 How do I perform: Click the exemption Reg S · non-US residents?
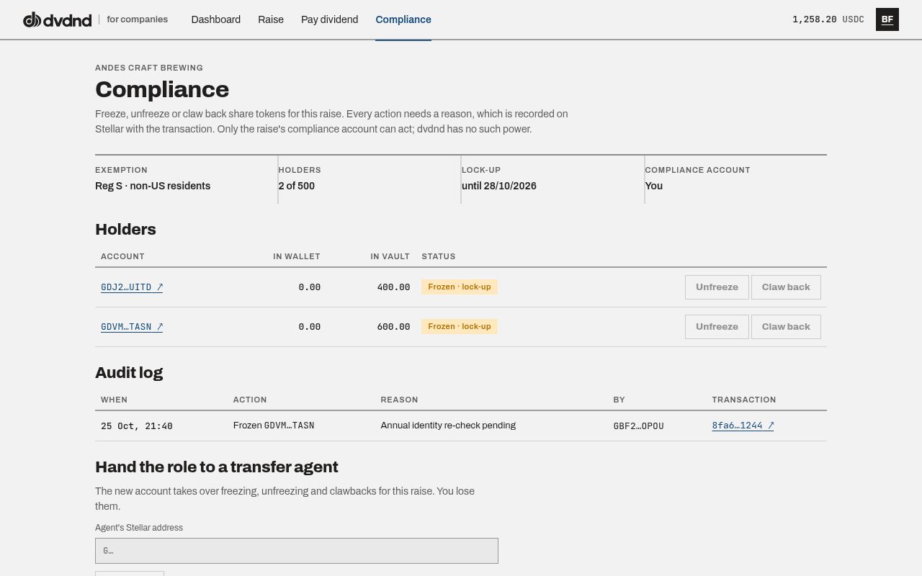click(x=153, y=186)
